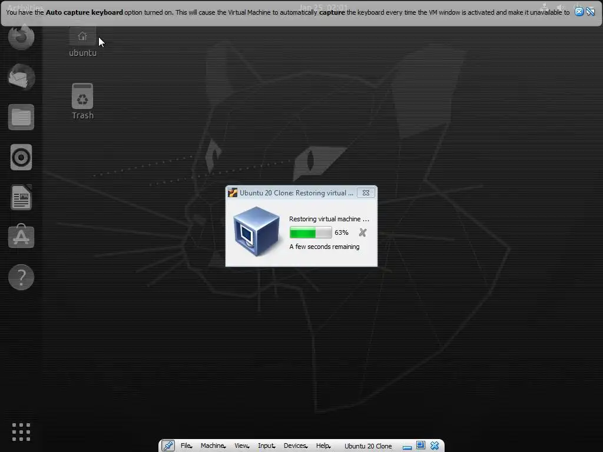Open the Devices menu
Image resolution: width=603 pixels, height=452 pixels.
pyautogui.click(x=296, y=446)
